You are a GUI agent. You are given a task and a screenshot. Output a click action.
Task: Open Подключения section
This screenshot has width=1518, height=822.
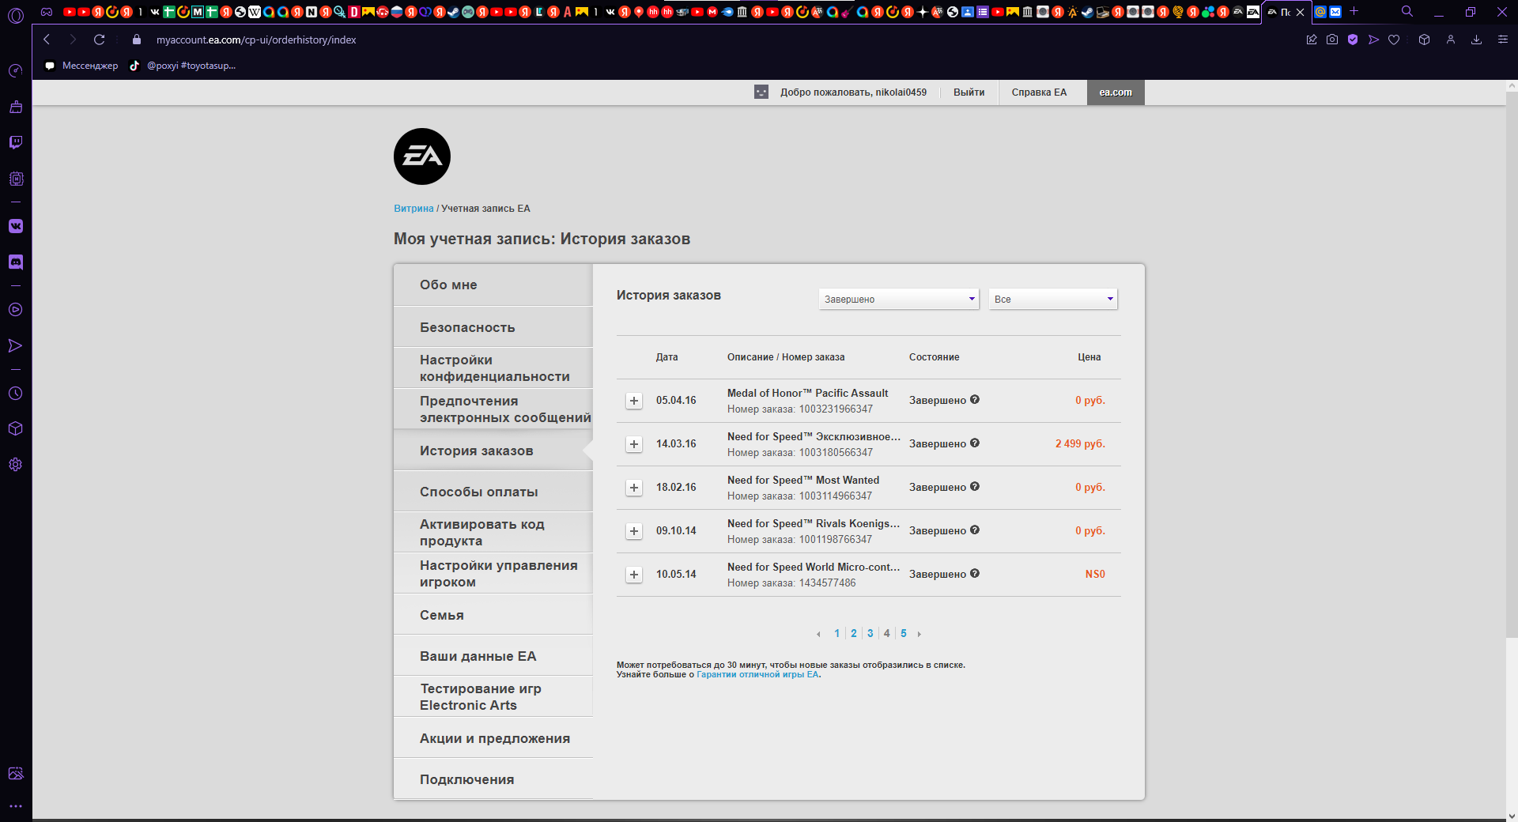tap(493, 779)
